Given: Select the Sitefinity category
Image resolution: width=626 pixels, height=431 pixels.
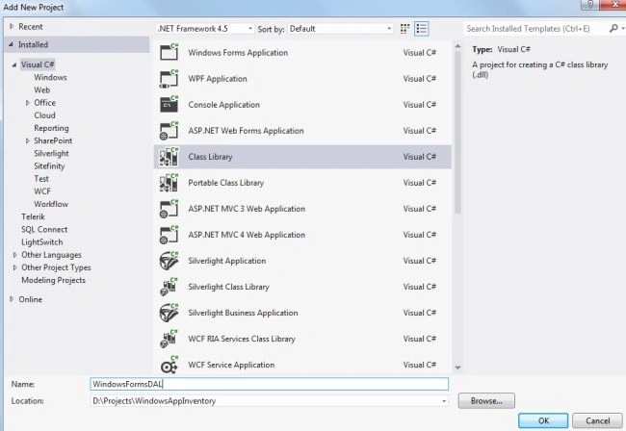Looking at the screenshot, I should [x=49, y=166].
